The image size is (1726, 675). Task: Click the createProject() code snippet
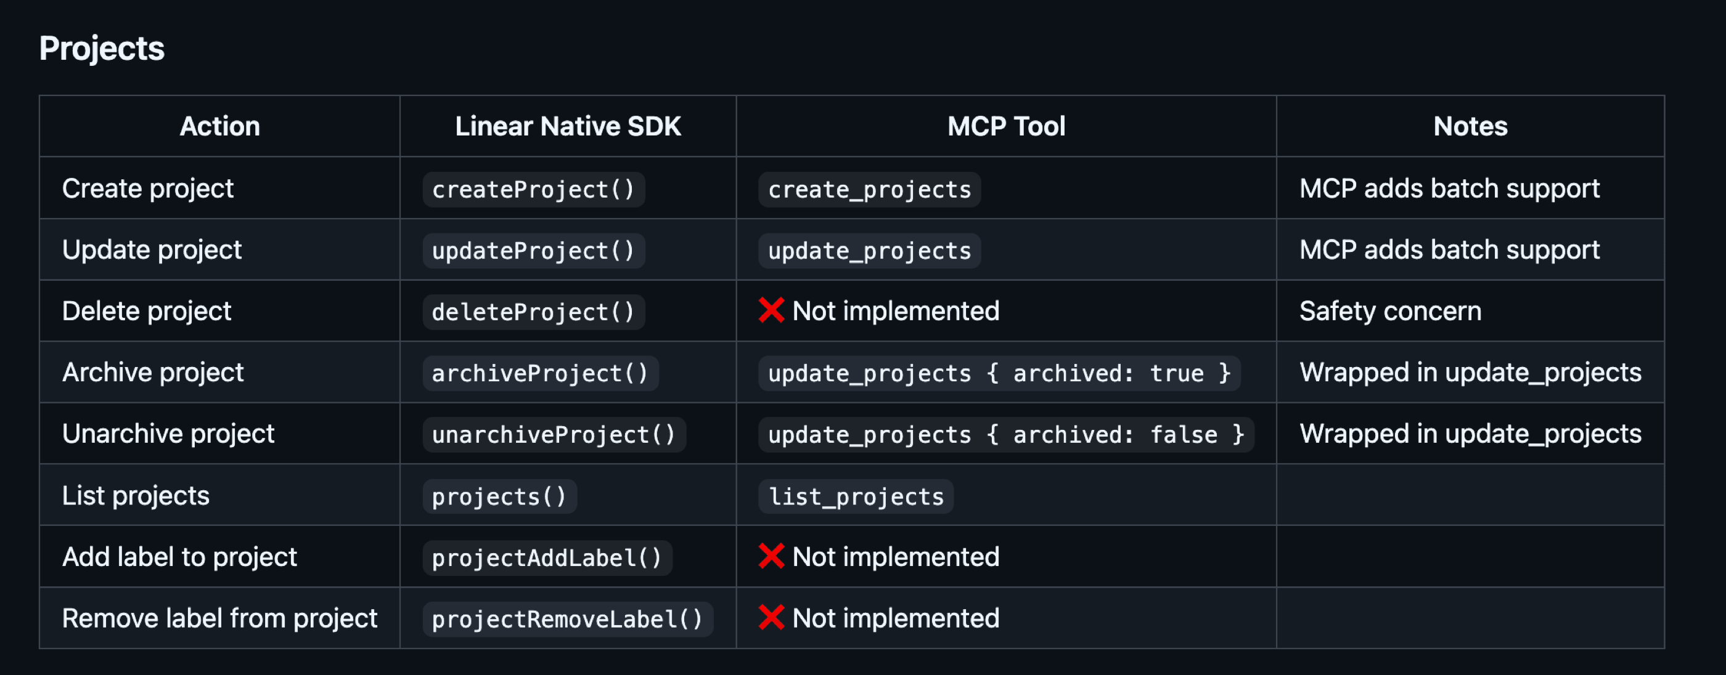(533, 190)
